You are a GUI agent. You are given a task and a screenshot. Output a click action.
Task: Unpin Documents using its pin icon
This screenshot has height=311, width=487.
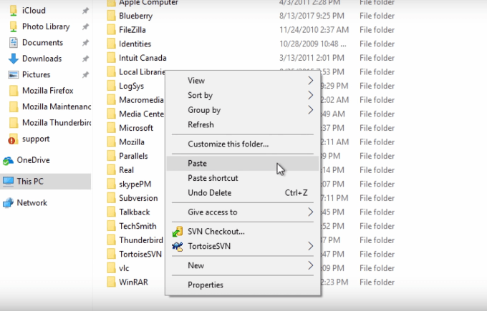85,43
